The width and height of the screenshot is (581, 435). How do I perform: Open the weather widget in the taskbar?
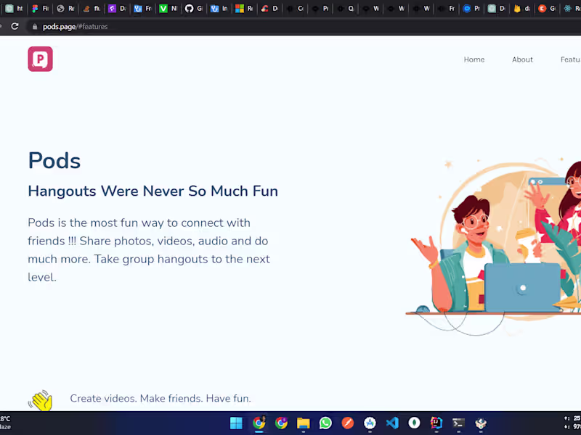pyautogui.click(x=6, y=423)
